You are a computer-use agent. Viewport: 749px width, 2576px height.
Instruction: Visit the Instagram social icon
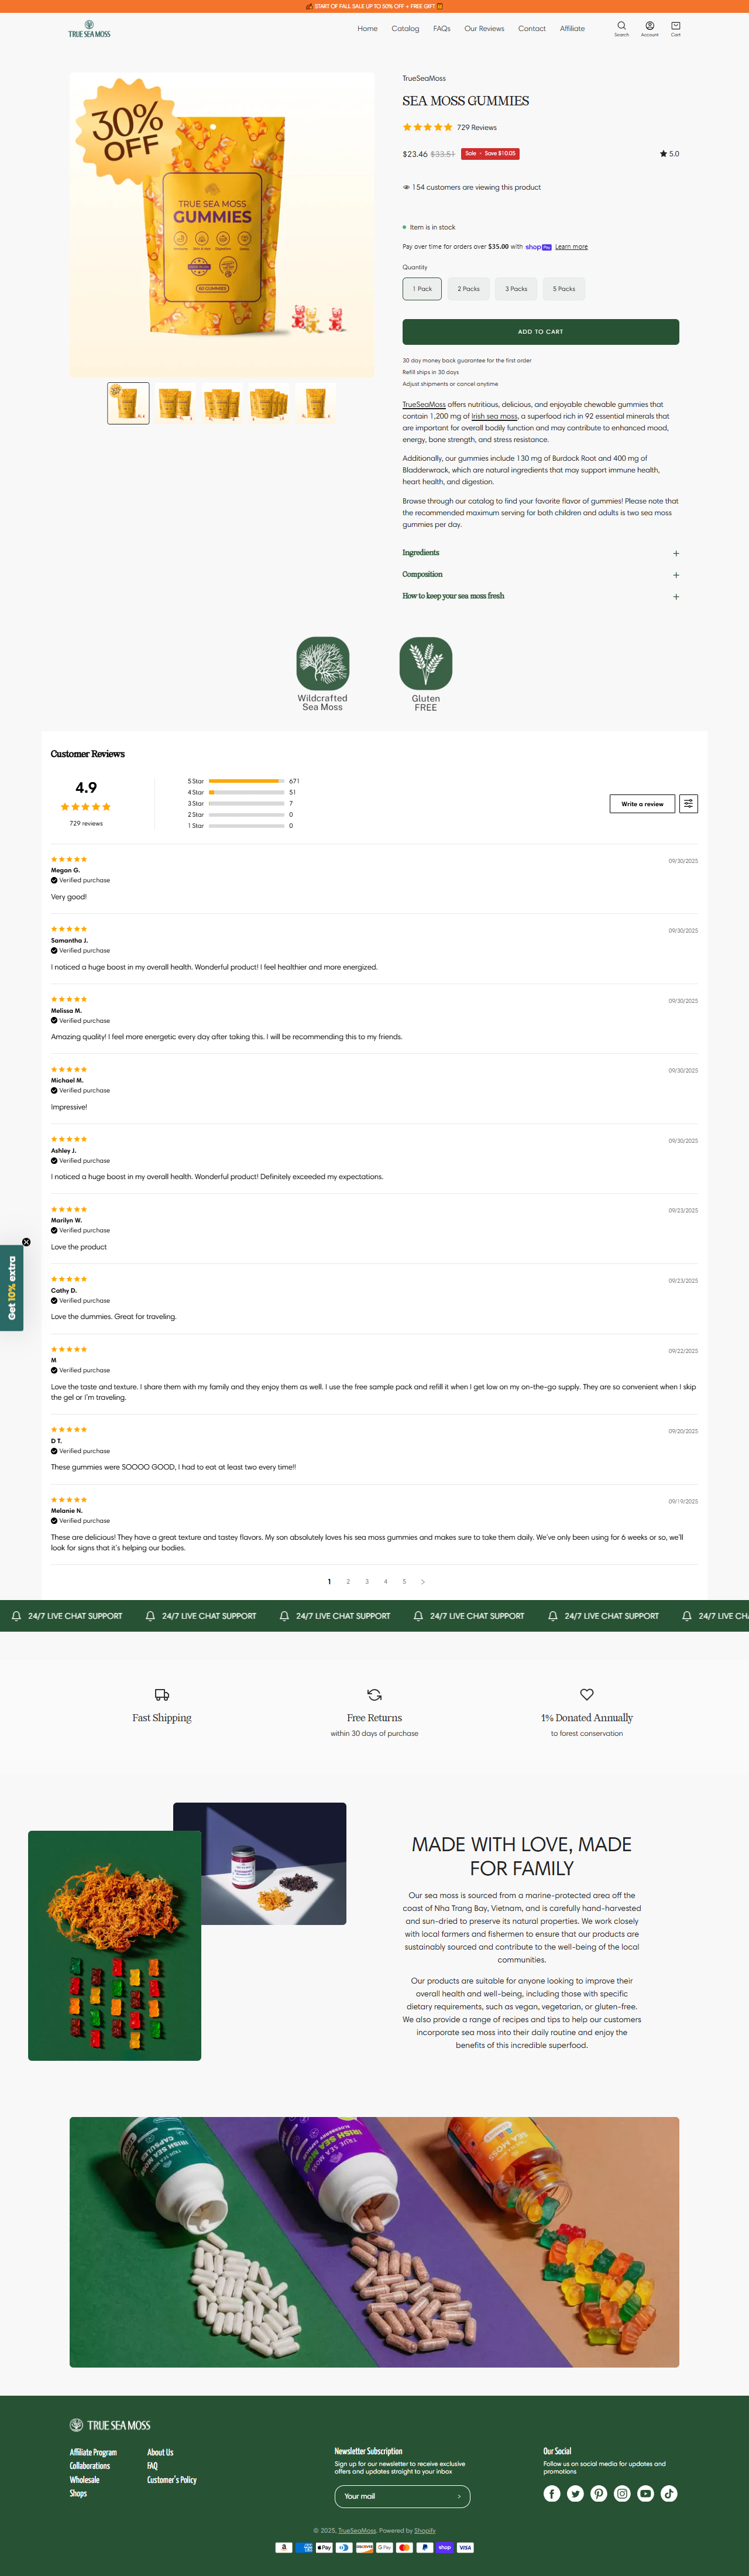(x=622, y=2493)
